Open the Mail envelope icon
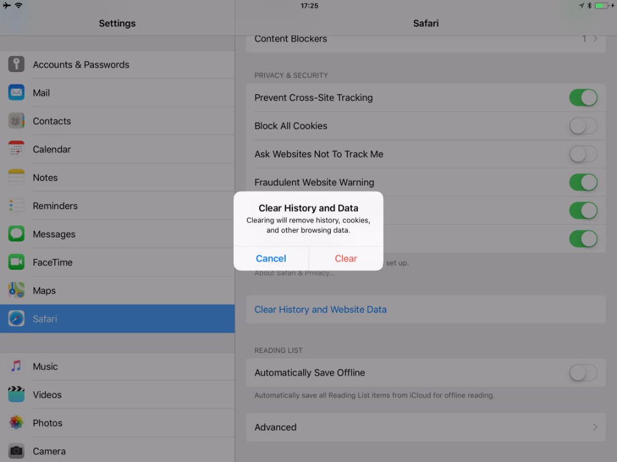The height and width of the screenshot is (462, 617). tap(16, 93)
